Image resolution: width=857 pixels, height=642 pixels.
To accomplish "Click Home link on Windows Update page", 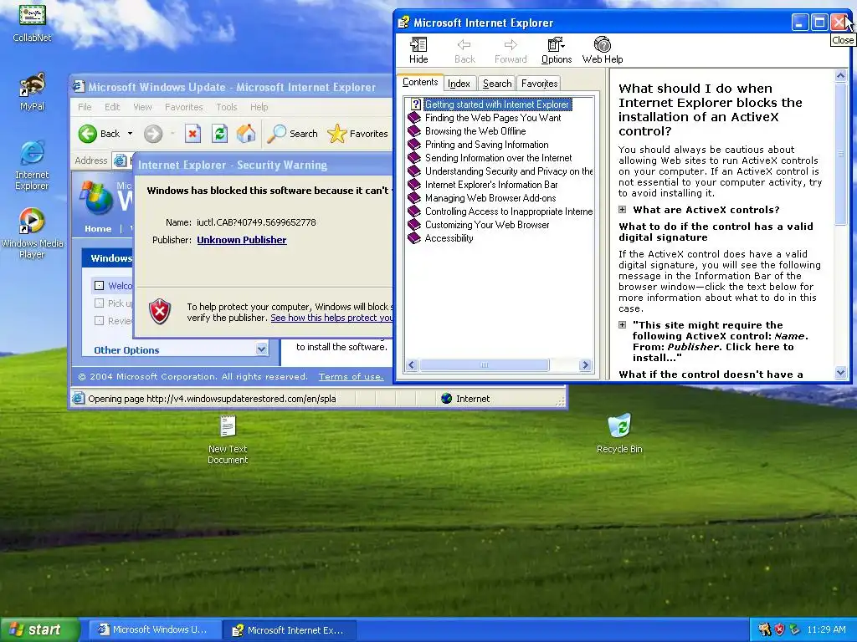I will click(98, 229).
